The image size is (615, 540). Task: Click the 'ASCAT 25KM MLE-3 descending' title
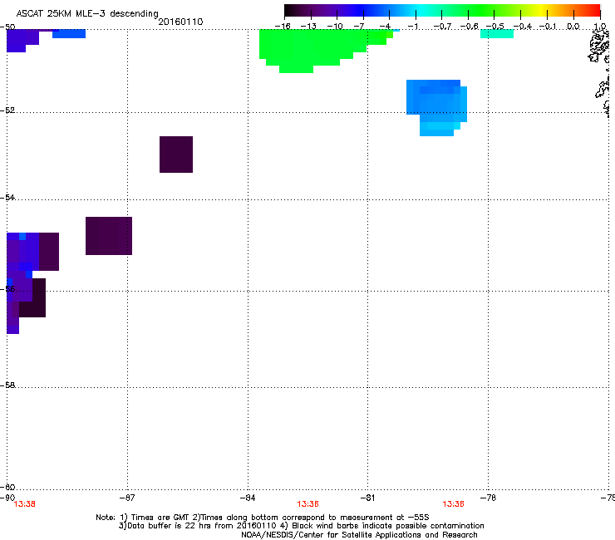[x=87, y=13]
